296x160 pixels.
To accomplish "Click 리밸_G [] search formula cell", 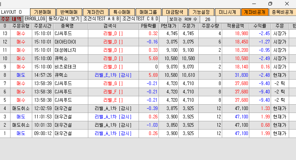I will pyautogui.click(x=113, y=84).
